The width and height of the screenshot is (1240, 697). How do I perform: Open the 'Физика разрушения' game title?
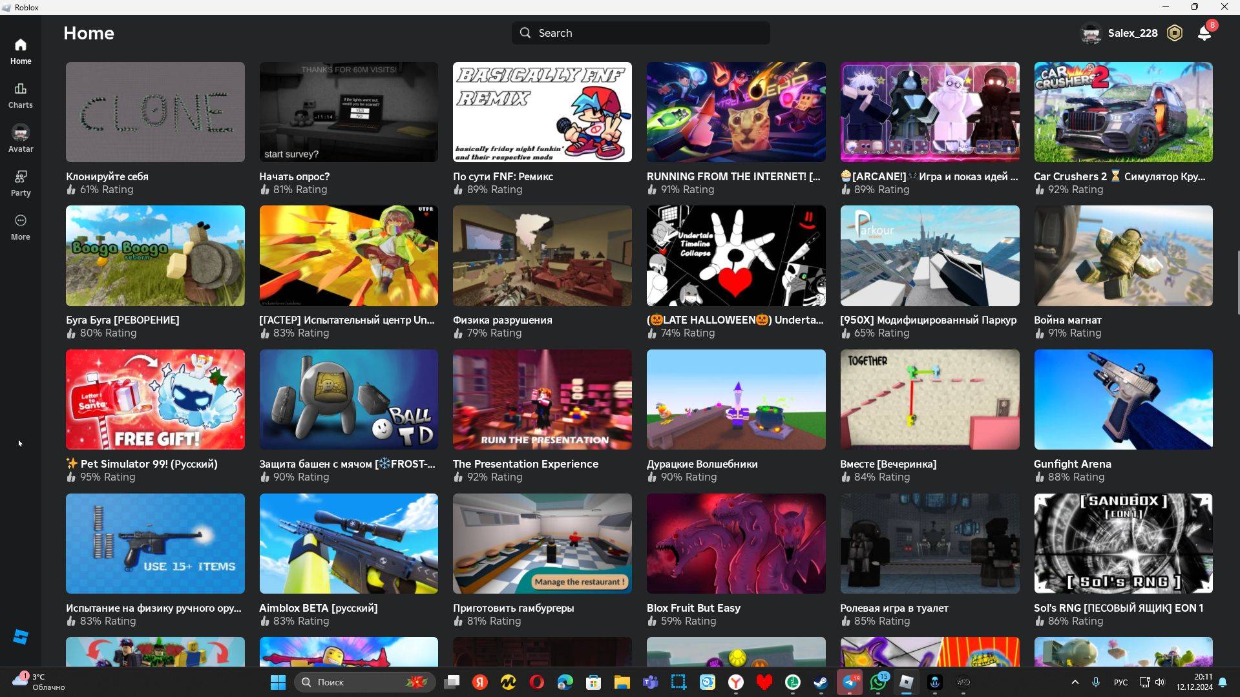tap(503, 320)
